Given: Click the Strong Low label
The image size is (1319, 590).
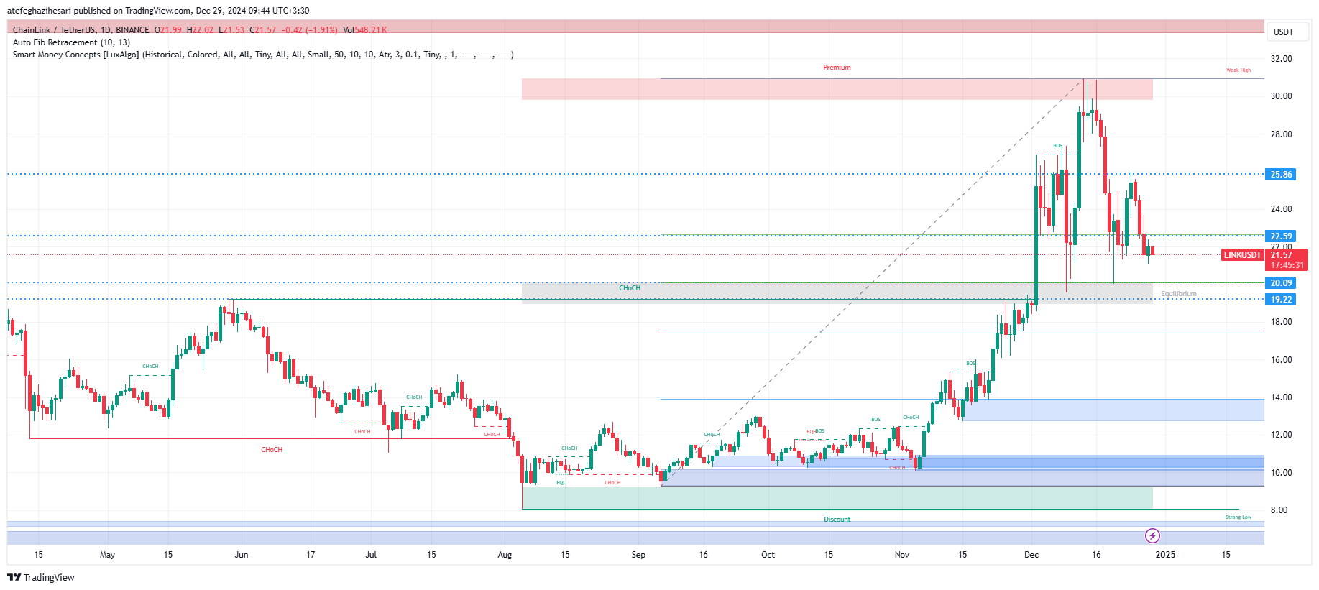Looking at the screenshot, I should click(x=1238, y=517).
